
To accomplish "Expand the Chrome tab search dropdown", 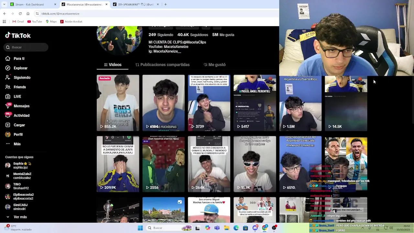I will click(5, 5).
